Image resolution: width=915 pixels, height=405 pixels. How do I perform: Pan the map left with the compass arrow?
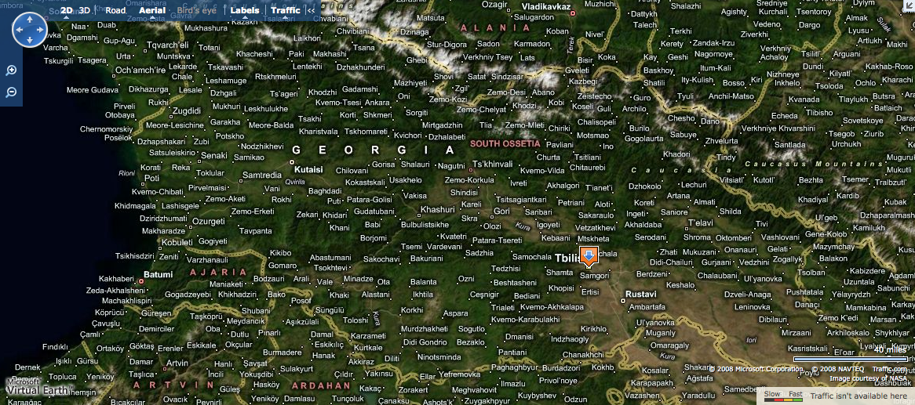coord(18,30)
